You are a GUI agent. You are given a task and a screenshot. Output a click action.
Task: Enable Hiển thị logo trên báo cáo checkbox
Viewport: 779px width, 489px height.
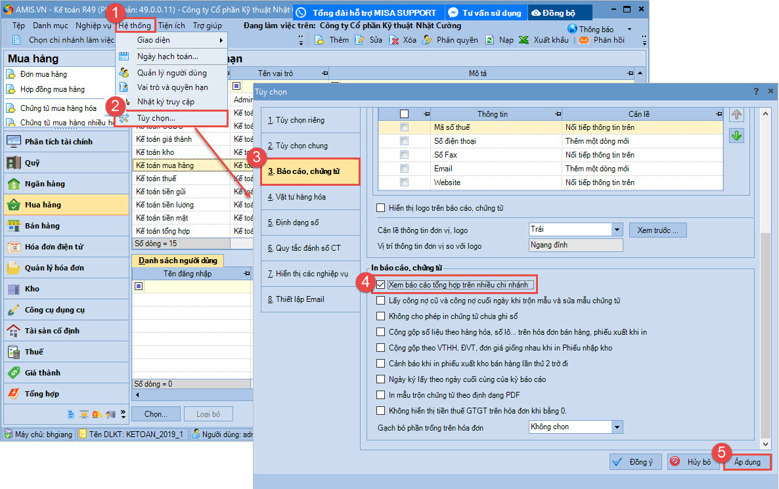(381, 208)
